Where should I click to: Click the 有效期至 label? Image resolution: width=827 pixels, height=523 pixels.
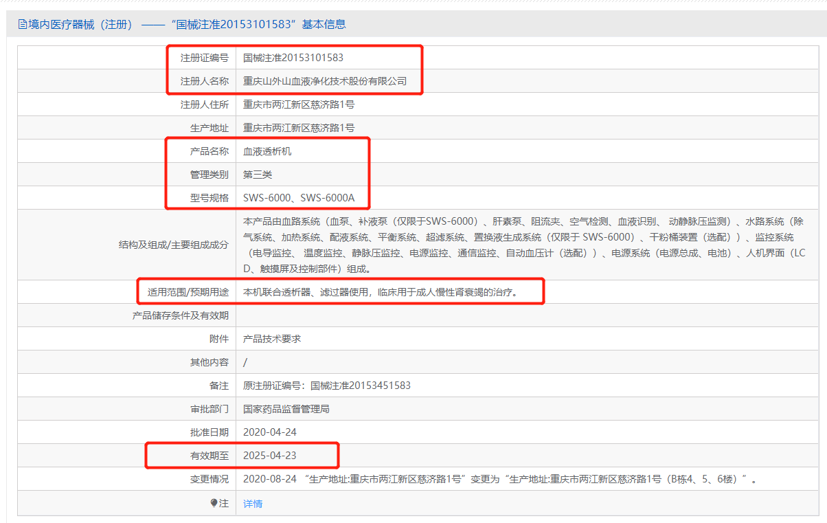pos(209,456)
